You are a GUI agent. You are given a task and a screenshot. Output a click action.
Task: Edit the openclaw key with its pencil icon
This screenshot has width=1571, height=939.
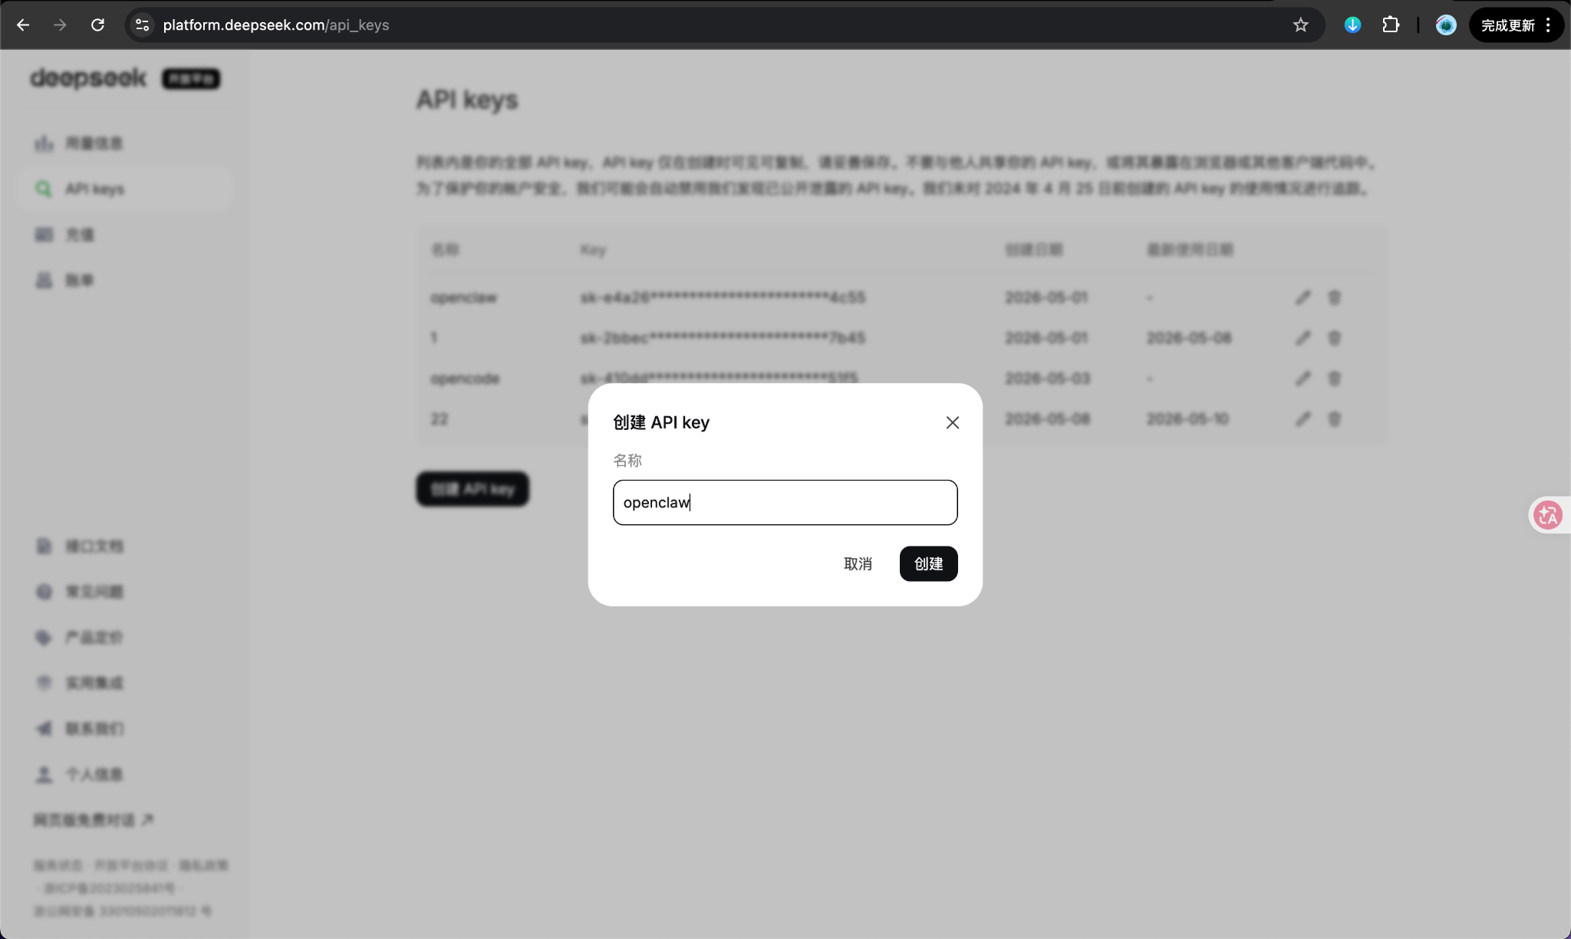[1303, 297]
